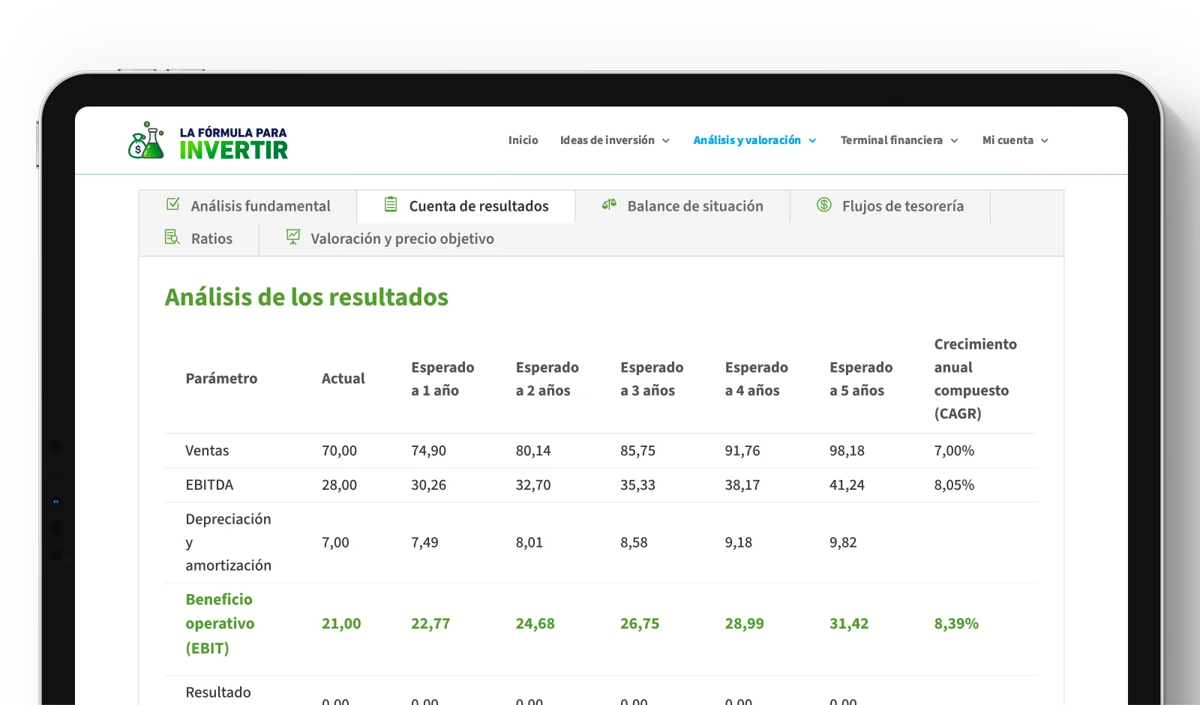The image size is (1200, 705).
Task: Open the Mi cuenta menu
Action: (x=1016, y=140)
